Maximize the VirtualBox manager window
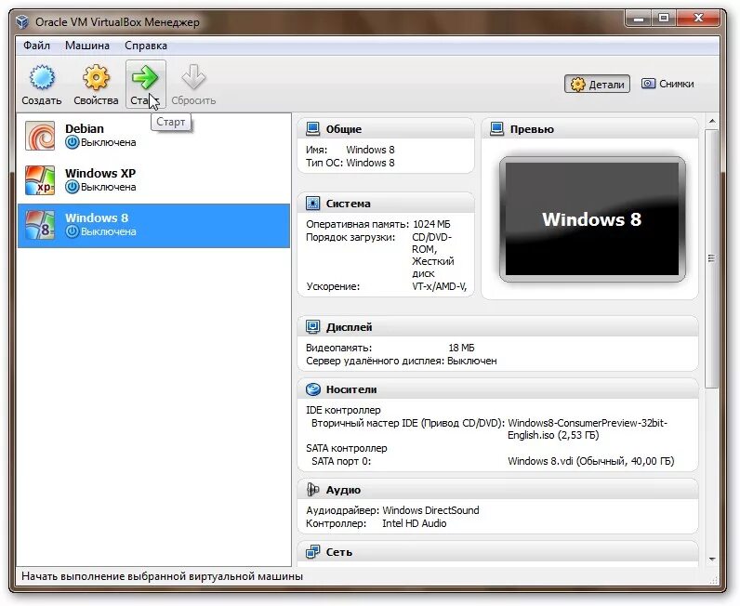The image size is (740, 606). tap(664, 19)
